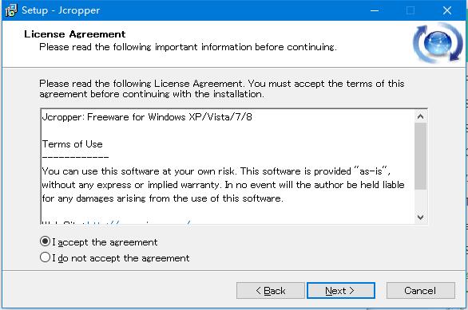The height and width of the screenshot is (310, 468).
Task: Click the license text scrollbar thumb
Action: 421,156
